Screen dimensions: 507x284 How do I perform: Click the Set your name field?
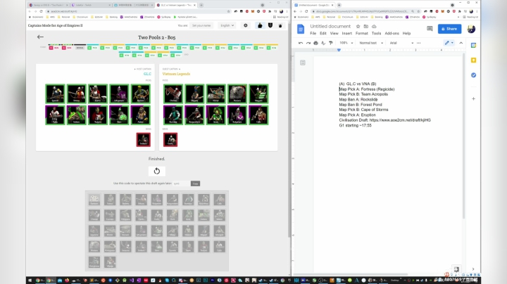(201, 25)
